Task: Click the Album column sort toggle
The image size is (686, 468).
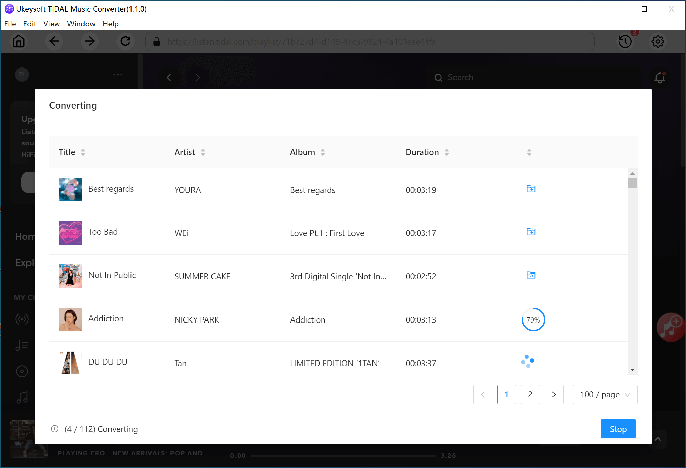Action: pyautogui.click(x=323, y=152)
